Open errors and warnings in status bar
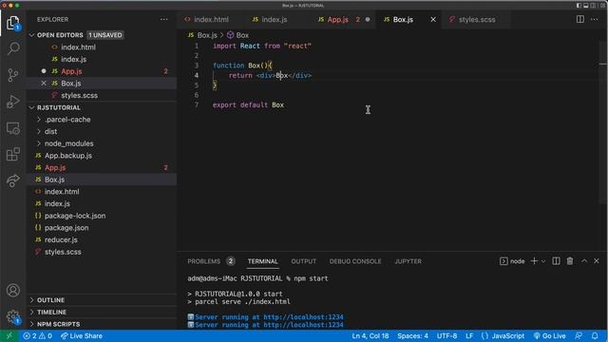This screenshot has width=608, height=342. 38,336
